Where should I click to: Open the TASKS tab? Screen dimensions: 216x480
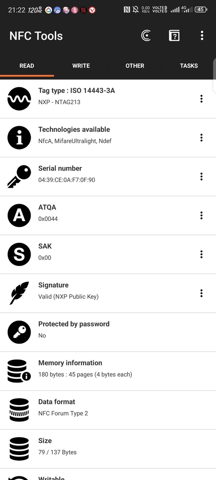tap(189, 66)
